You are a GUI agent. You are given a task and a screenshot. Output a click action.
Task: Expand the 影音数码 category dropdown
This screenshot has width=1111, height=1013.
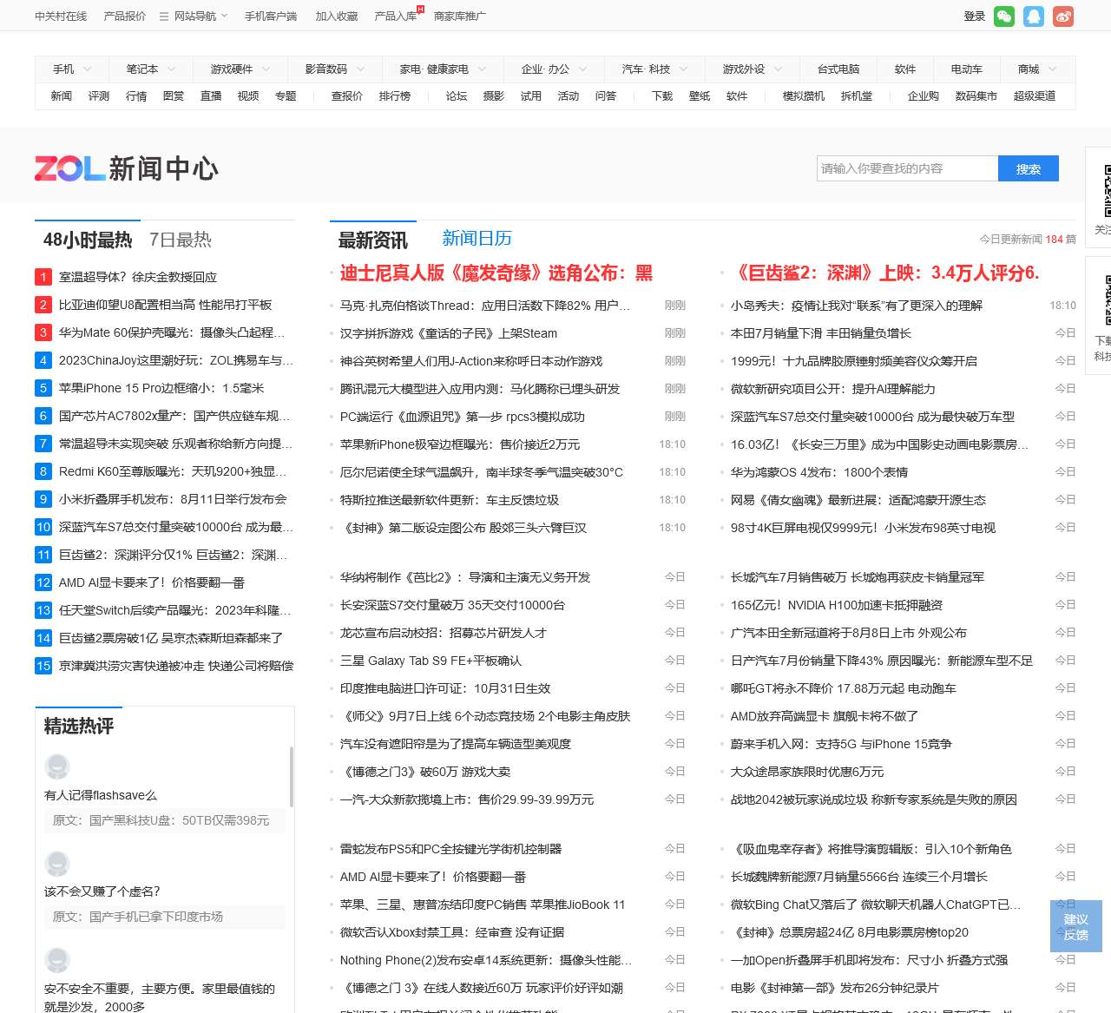tap(334, 69)
